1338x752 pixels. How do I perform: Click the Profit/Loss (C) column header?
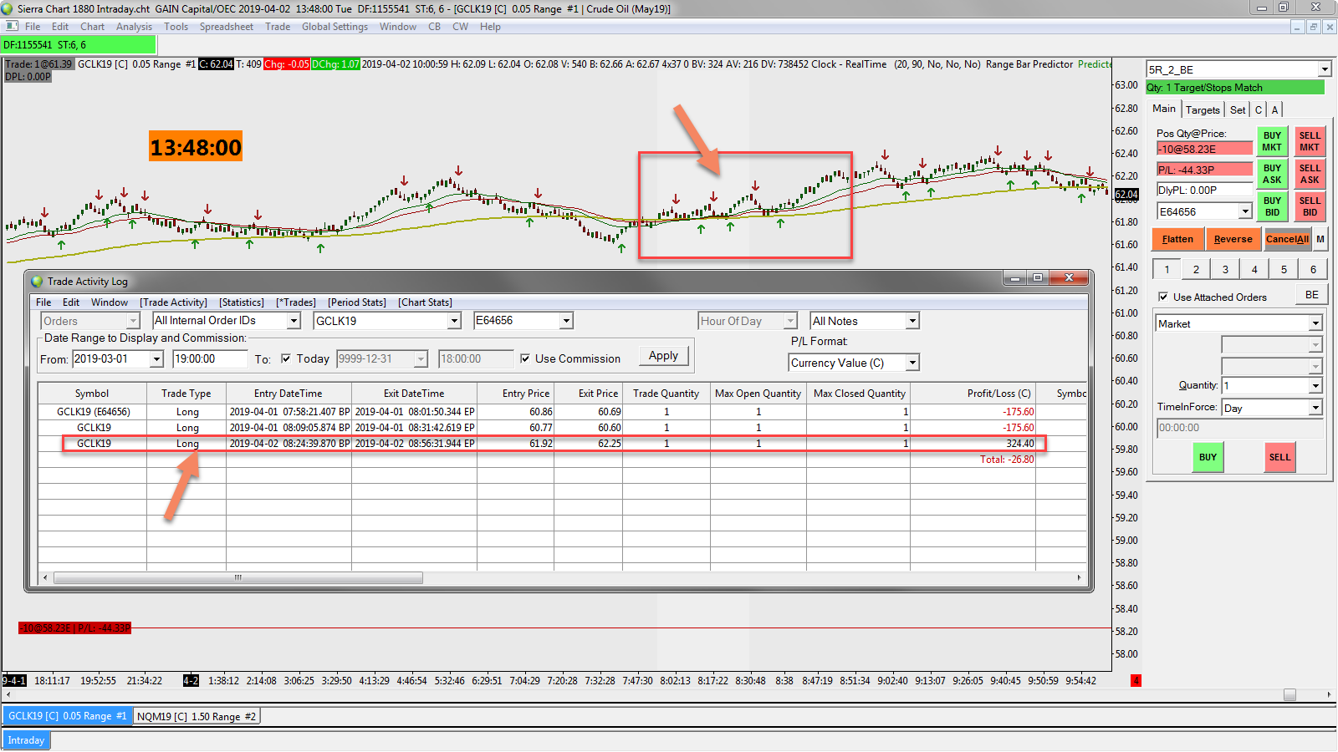pyautogui.click(x=973, y=394)
